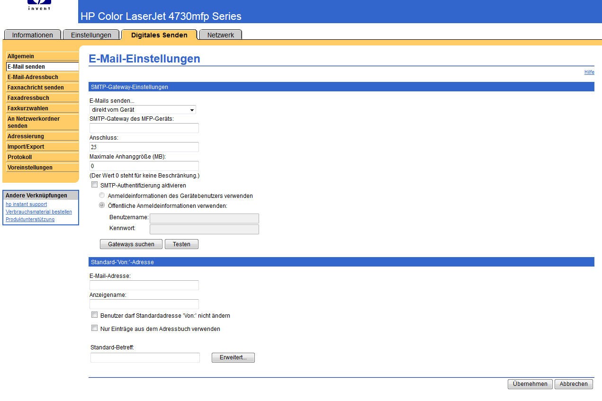
Task: Click the Gateways suchen button
Action: coord(131,244)
